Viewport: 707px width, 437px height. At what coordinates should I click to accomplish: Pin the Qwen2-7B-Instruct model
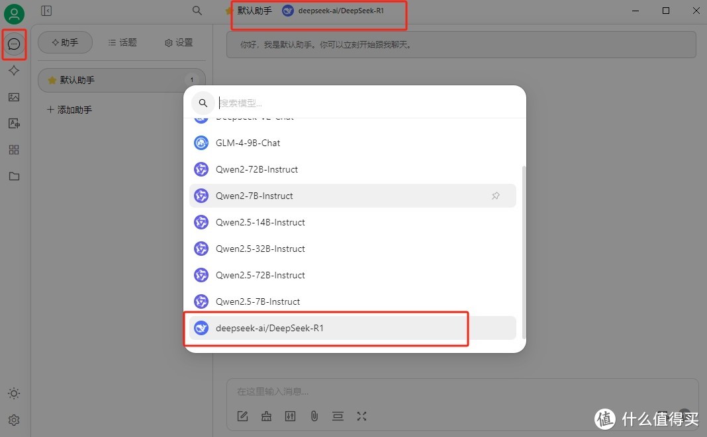coord(496,196)
